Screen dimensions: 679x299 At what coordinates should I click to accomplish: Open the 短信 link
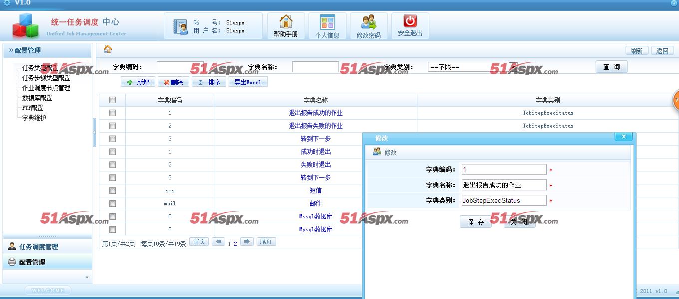click(316, 191)
